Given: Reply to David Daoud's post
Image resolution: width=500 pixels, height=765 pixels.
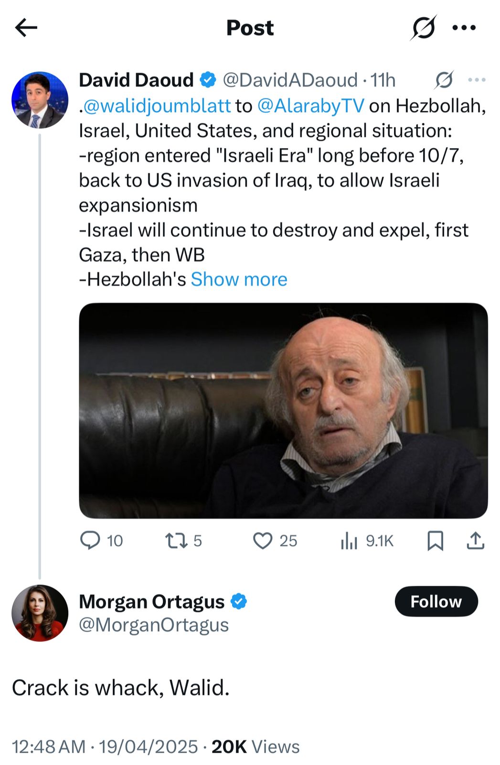Looking at the screenshot, I should [x=90, y=540].
